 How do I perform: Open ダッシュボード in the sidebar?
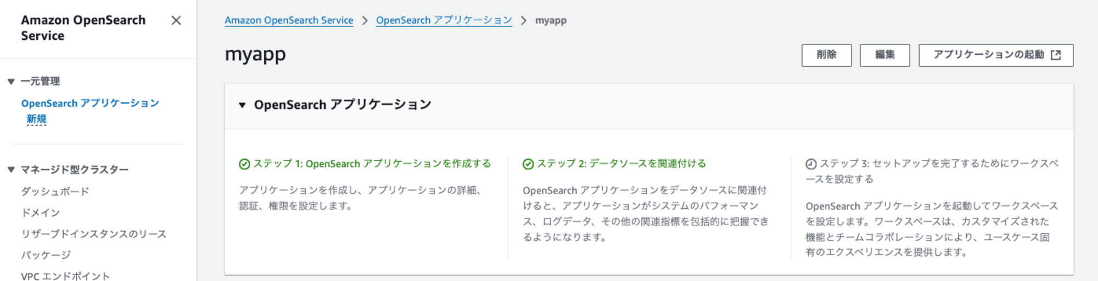pyautogui.click(x=55, y=192)
